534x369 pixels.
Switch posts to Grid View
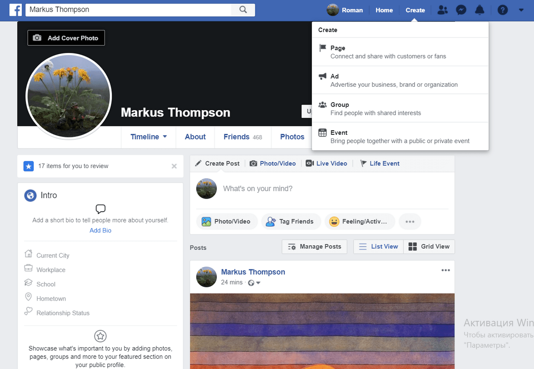[429, 247]
